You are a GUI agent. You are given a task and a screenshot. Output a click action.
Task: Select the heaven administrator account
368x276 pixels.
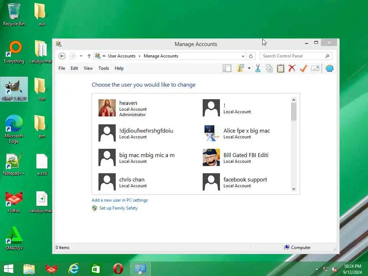pyautogui.click(x=123, y=108)
